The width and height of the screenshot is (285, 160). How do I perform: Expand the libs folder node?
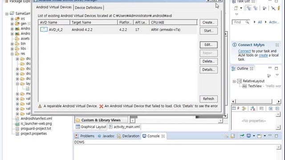click(x=12, y=49)
